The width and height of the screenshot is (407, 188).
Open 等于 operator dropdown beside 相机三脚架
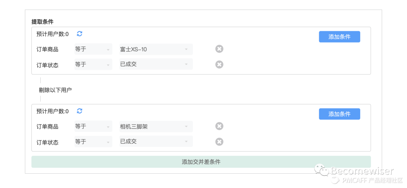click(x=93, y=126)
